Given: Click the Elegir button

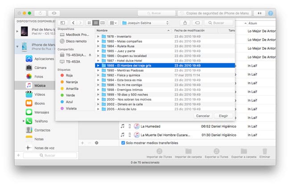Looking at the screenshot, I should (224, 116).
